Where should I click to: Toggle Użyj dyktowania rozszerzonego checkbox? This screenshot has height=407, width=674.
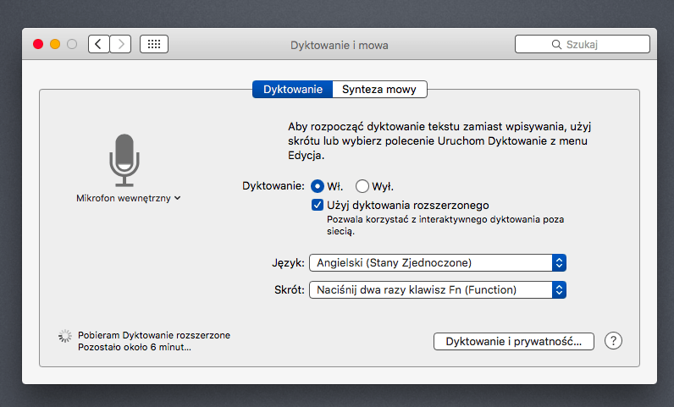point(318,205)
